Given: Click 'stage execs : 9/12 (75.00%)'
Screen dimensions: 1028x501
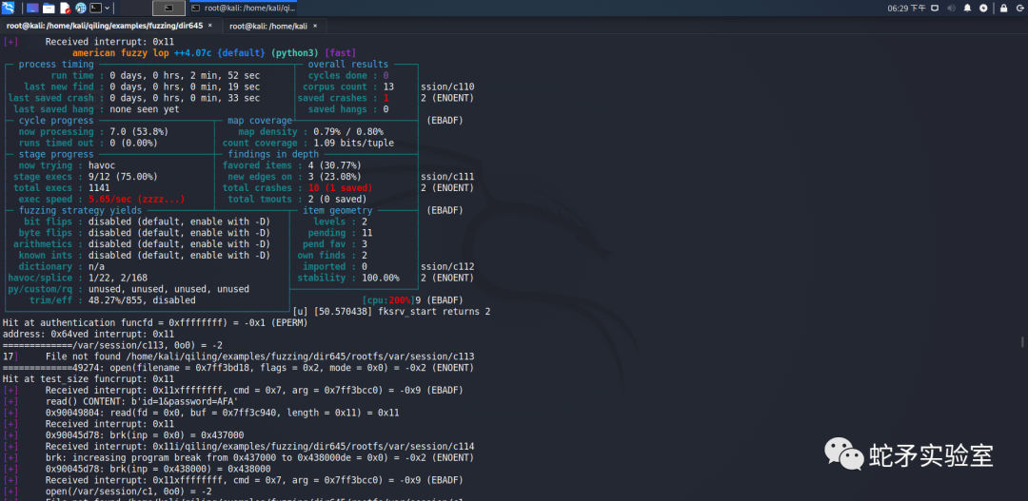Looking at the screenshot, I should pyautogui.click(x=86, y=176).
